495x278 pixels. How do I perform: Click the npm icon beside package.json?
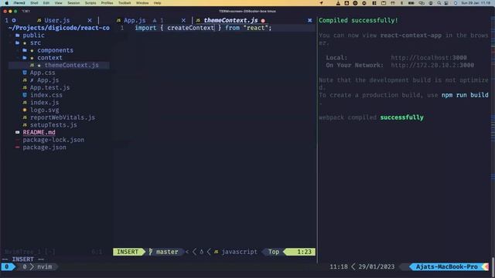17,147
